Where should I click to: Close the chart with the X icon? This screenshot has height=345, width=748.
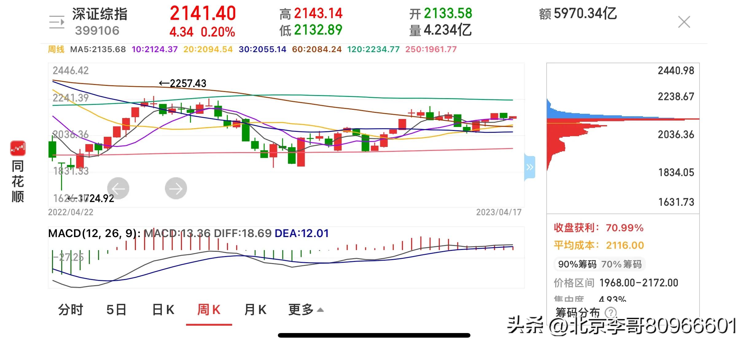[x=684, y=22]
